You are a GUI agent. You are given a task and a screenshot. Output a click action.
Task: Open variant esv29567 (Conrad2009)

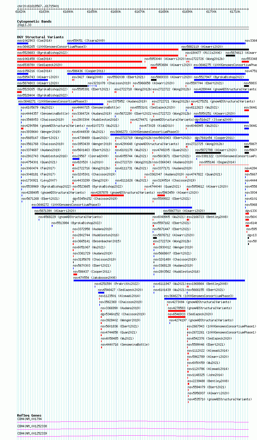coord(90,156)
